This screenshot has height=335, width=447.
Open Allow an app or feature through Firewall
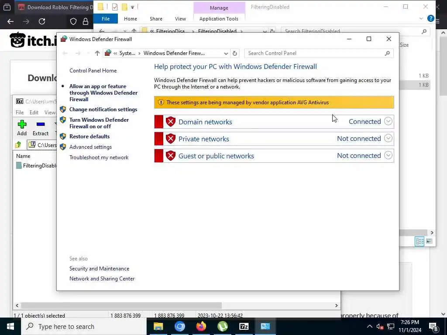(103, 92)
